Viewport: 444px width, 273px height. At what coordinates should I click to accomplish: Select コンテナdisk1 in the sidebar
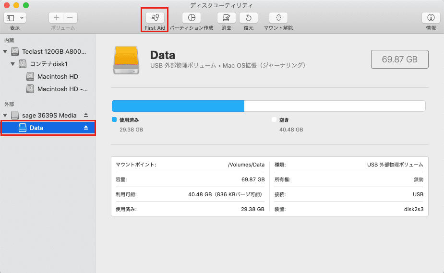[48, 64]
